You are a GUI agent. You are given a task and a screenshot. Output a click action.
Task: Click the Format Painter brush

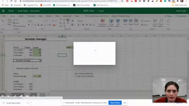(19, 26)
